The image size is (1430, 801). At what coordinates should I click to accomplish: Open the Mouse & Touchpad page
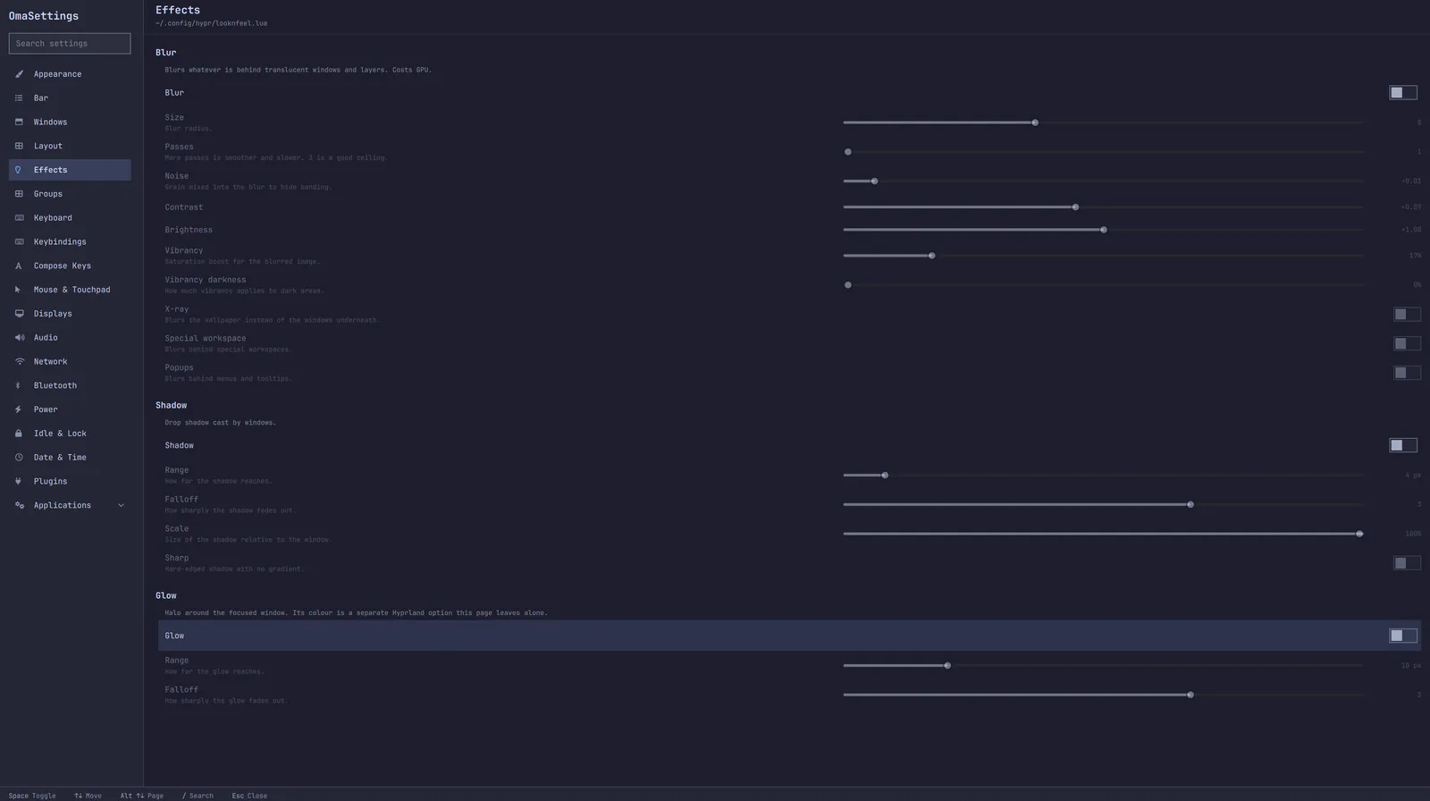click(x=70, y=290)
